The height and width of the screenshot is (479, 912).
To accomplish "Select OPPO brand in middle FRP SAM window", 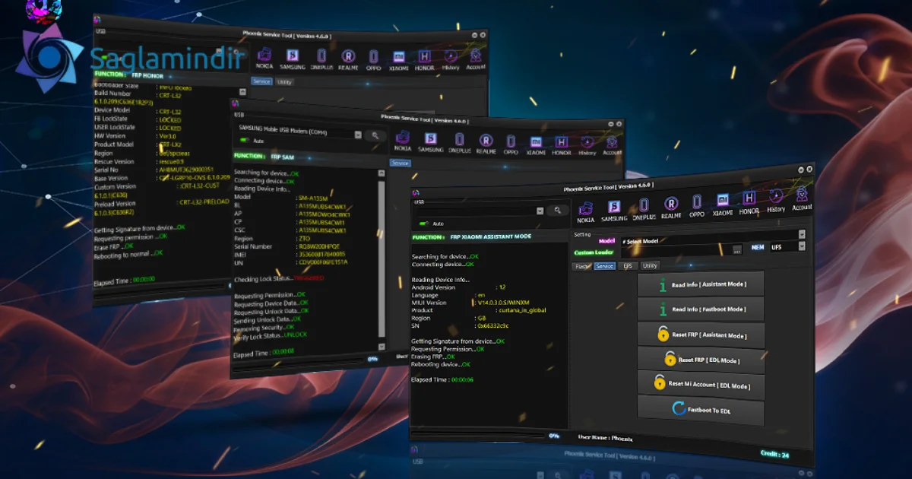I will point(511,145).
